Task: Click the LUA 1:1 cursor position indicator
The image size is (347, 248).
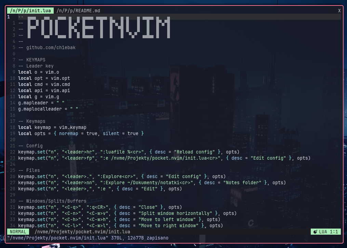Action: 326,232
